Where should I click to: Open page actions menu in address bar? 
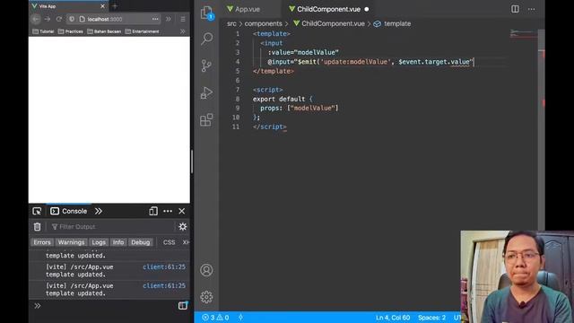[x=155, y=19]
